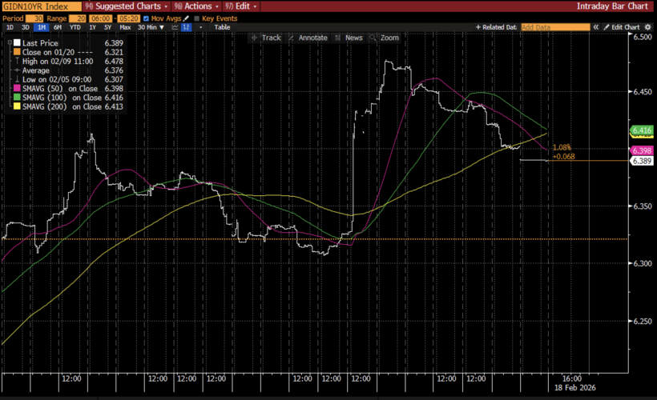Image resolution: width=657 pixels, height=400 pixels.
Task: Switch to Table view
Action: click(x=222, y=26)
